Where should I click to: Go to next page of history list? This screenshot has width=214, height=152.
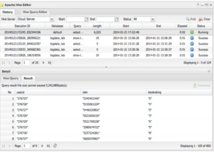point(43,63)
